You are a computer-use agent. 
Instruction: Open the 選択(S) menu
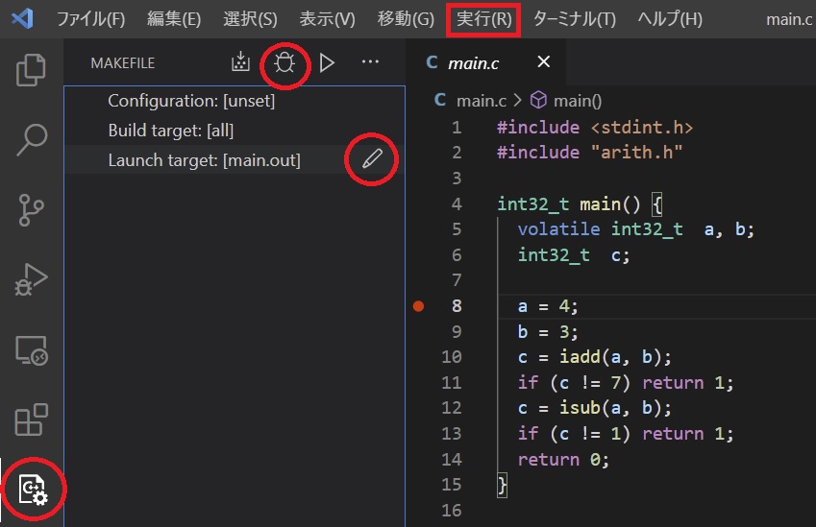pos(250,19)
